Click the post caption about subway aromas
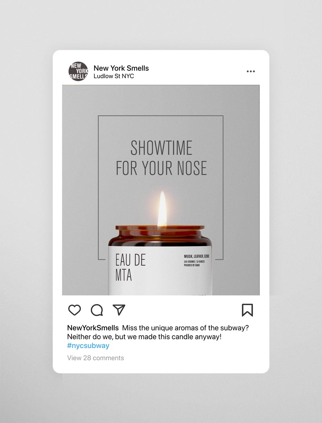The width and height of the screenshot is (322, 423). tap(158, 332)
